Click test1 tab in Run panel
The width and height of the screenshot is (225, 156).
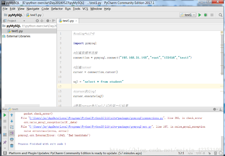[x=14, y=109]
